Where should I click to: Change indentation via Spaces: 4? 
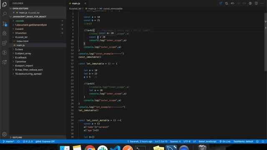click(175, 142)
